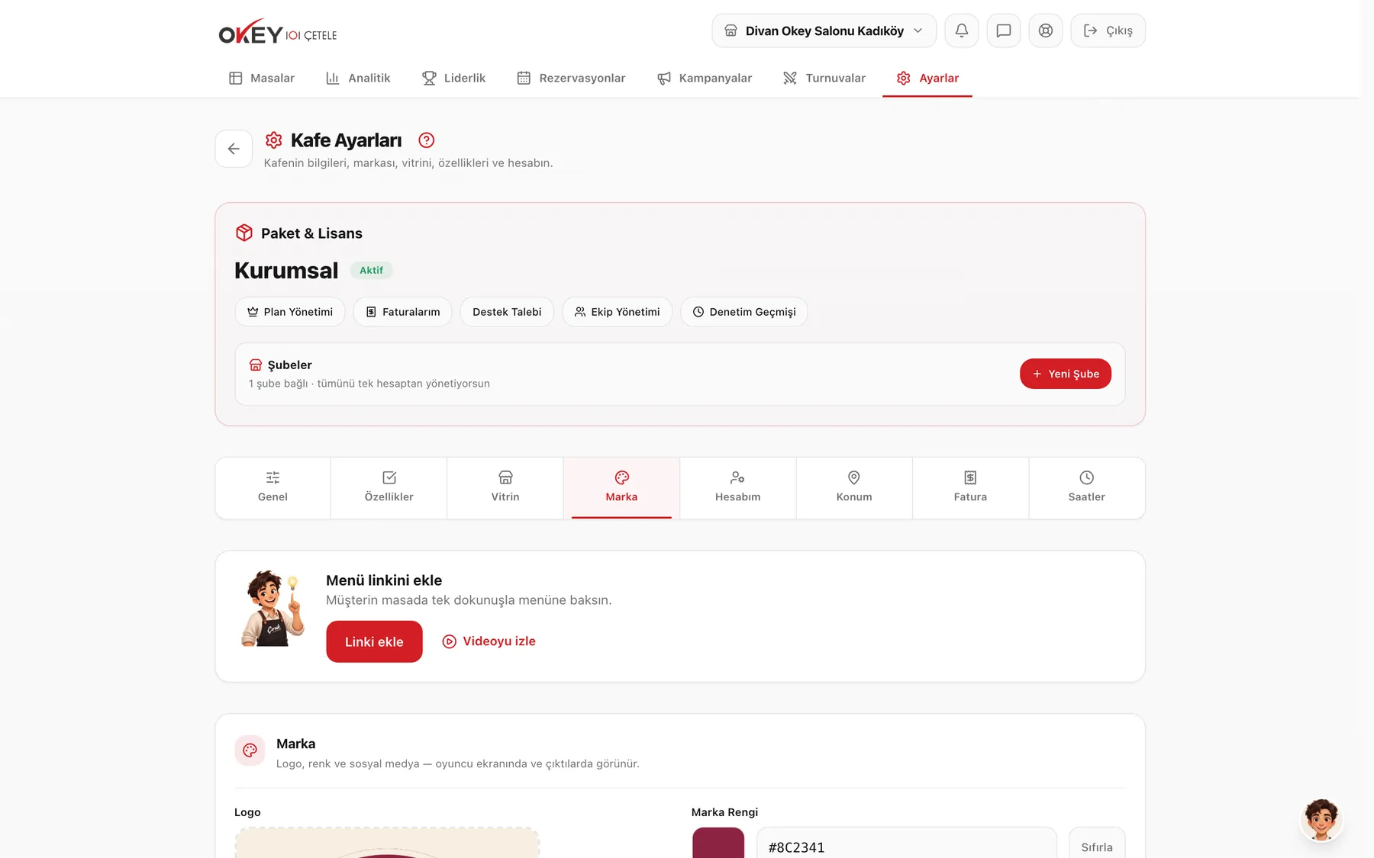The height and width of the screenshot is (858, 1374).
Task: Switch to the Saatler tab
Action: click(x=1087, y=488)
